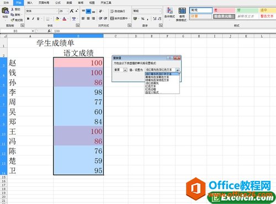Click the Paste clipboard icon
The image size is (276, 204).
[x=5, y=10]
